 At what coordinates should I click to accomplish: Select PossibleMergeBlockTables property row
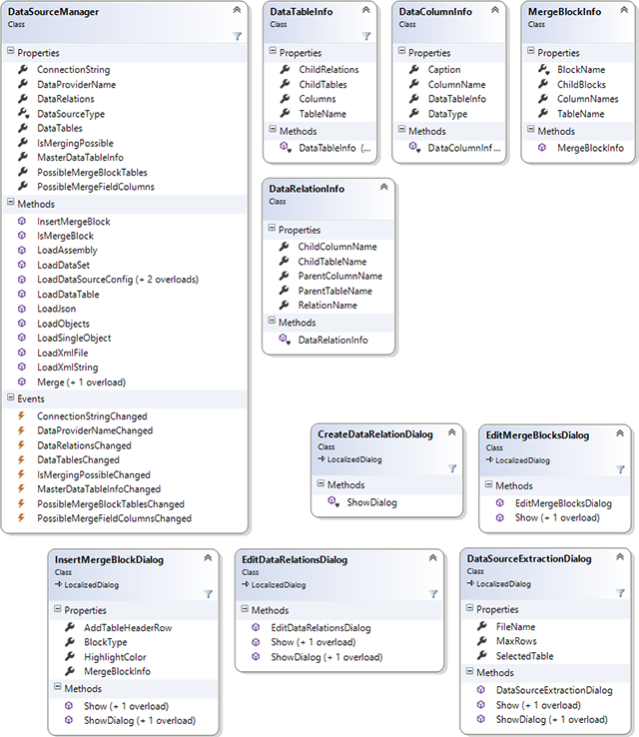coord(92,172)
